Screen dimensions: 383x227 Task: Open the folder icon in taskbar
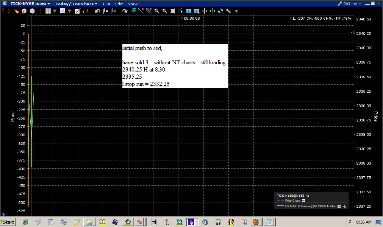pyautogui.click(x=89, y=222)
